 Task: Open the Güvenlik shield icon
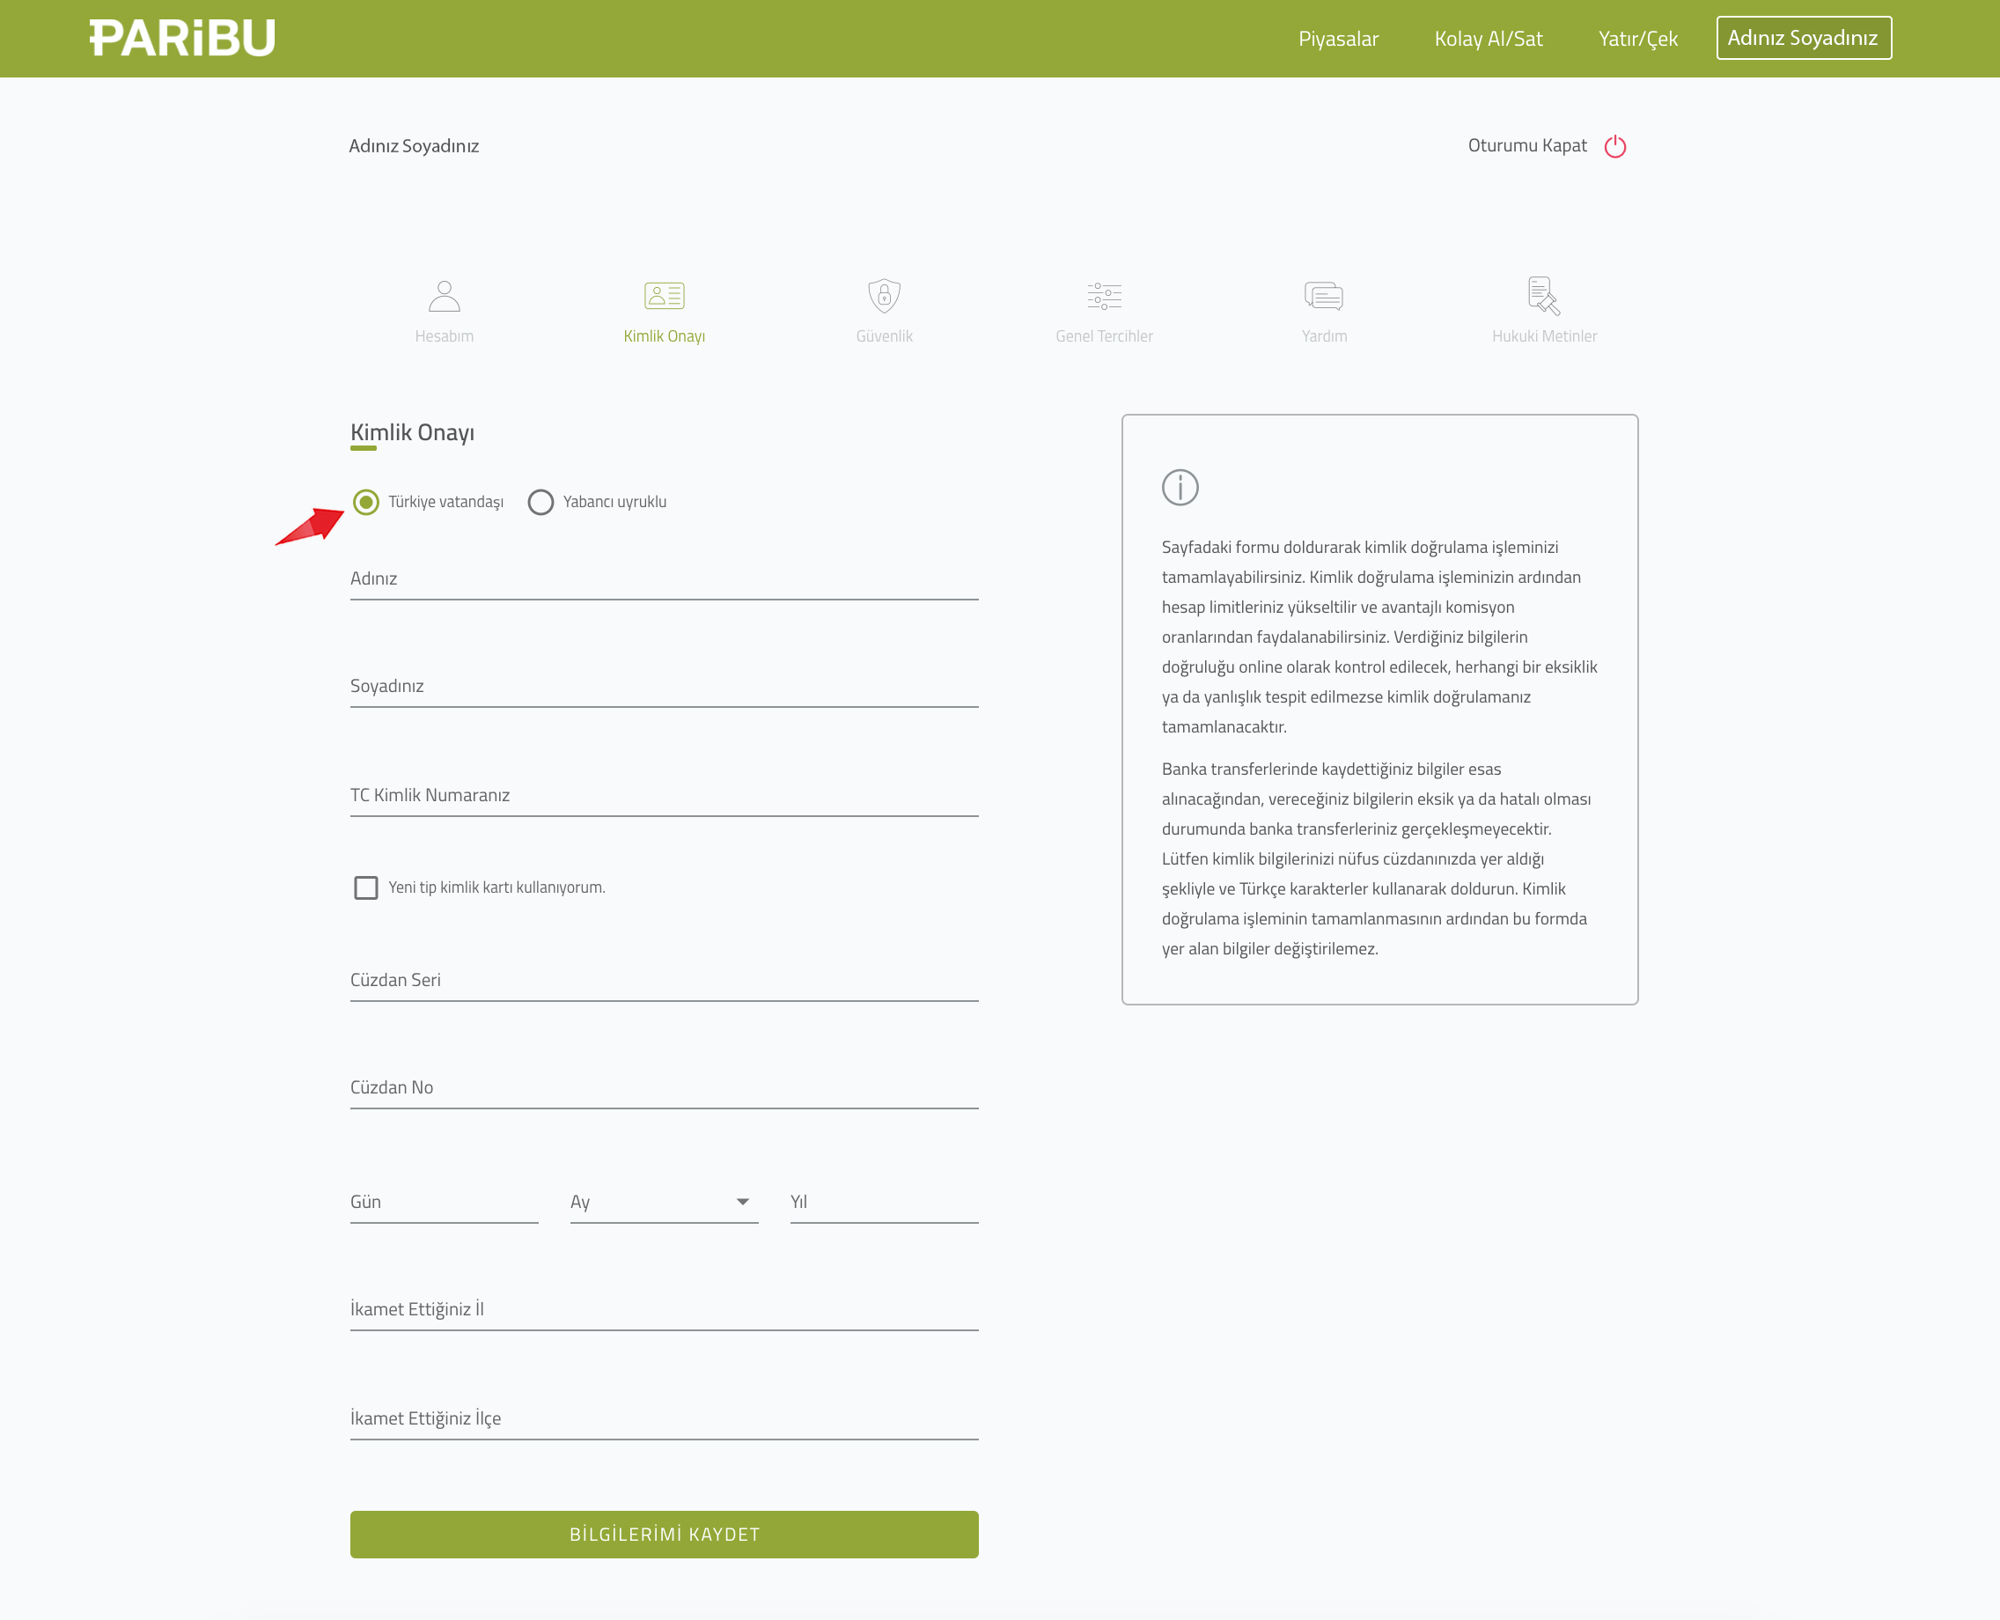click(x=884, y=296)
